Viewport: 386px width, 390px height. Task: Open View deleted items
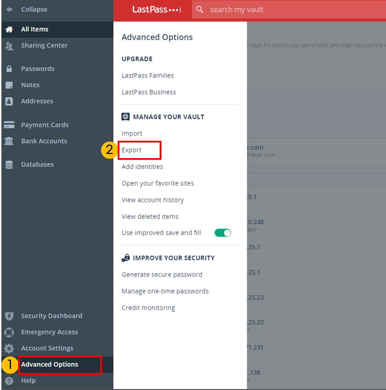pyautogui.click(x=150, y=217)
